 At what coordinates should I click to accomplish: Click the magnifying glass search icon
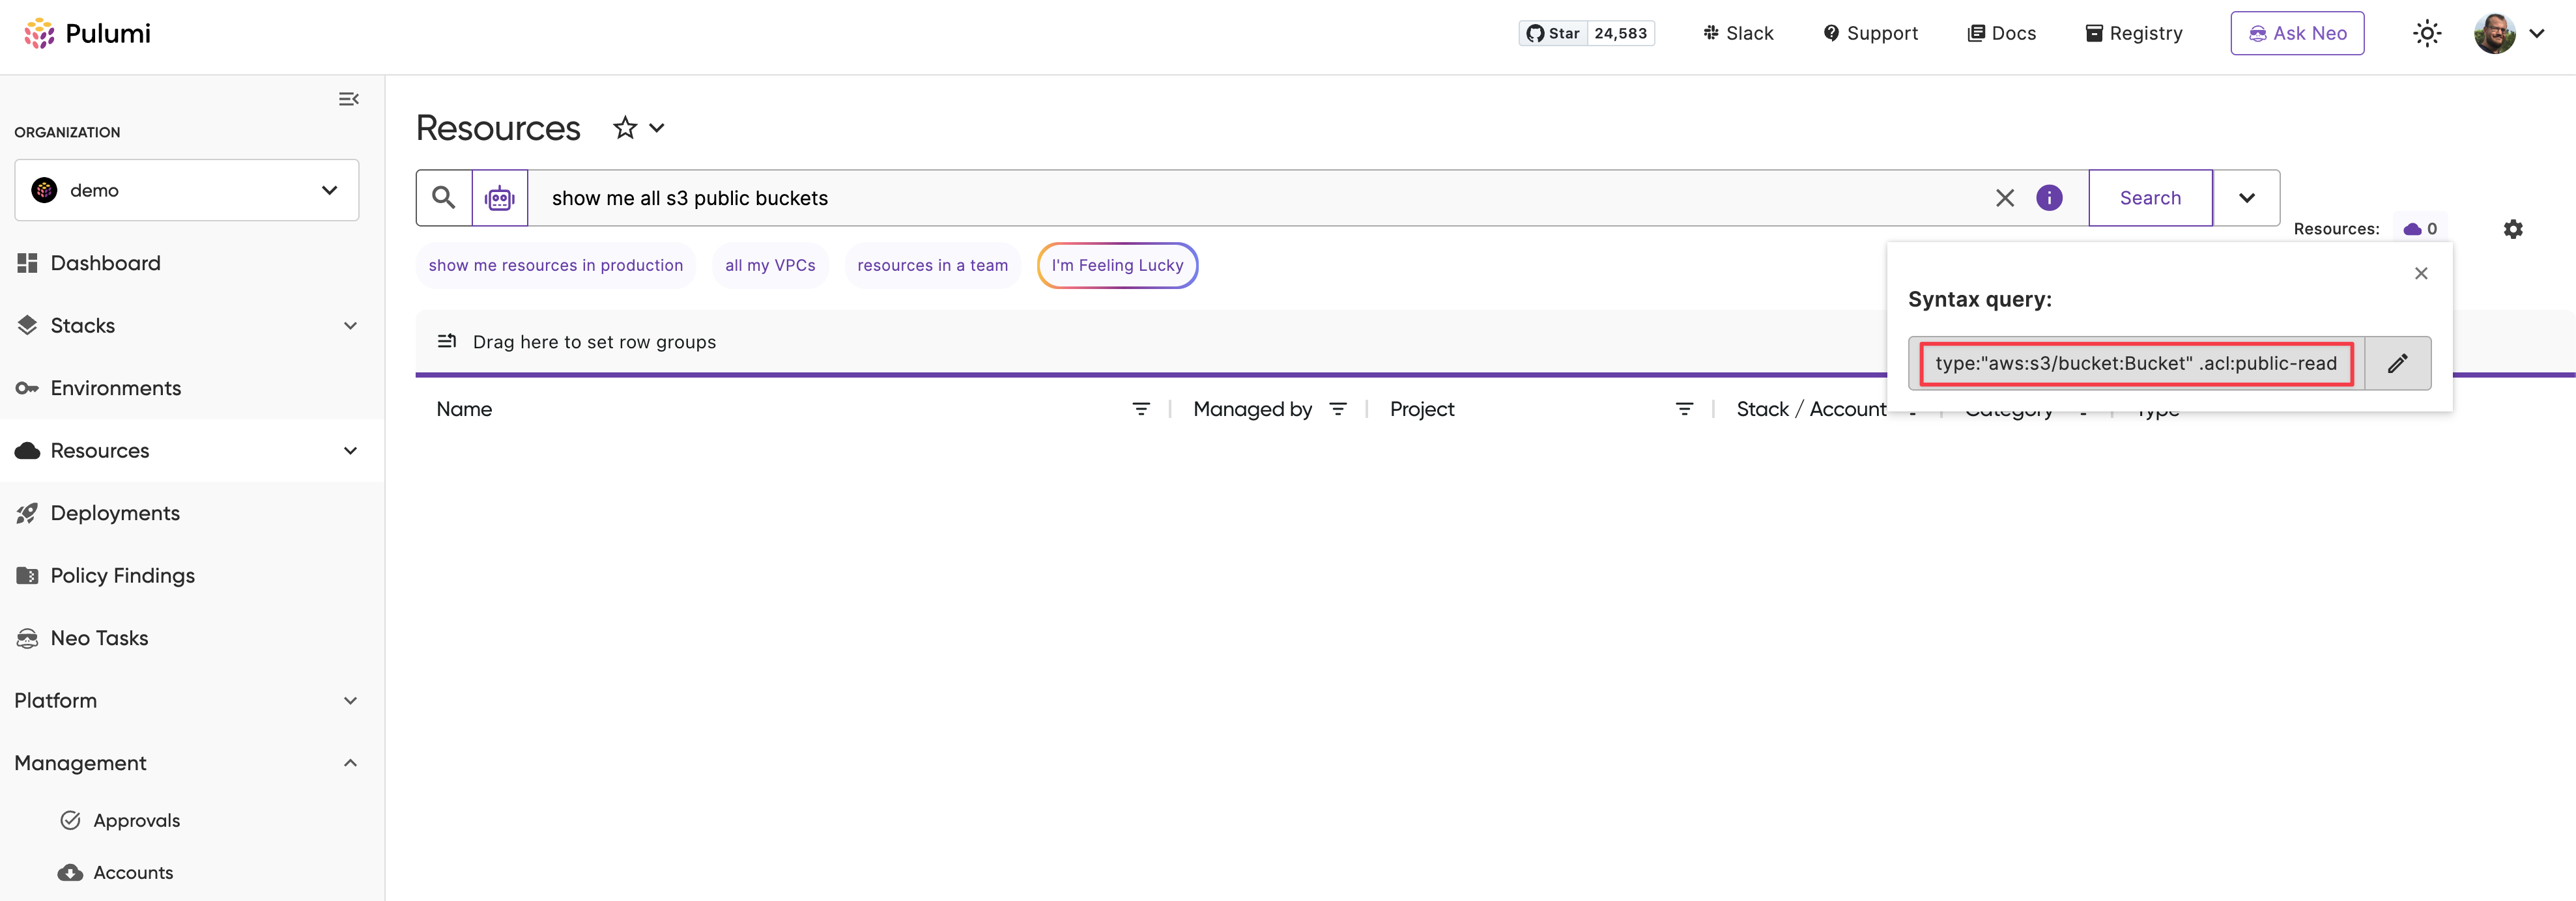(443, 197)
